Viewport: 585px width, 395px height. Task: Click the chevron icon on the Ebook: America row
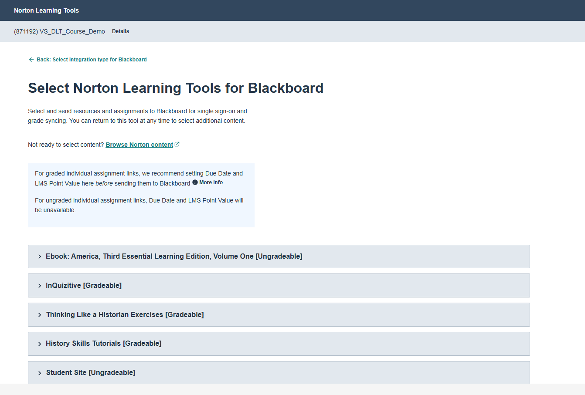40,257
